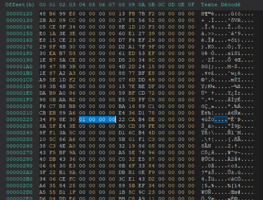The height and width of the screenshot is (200, 263).
Task: Click the offset label 00000170
Action: 19,47
